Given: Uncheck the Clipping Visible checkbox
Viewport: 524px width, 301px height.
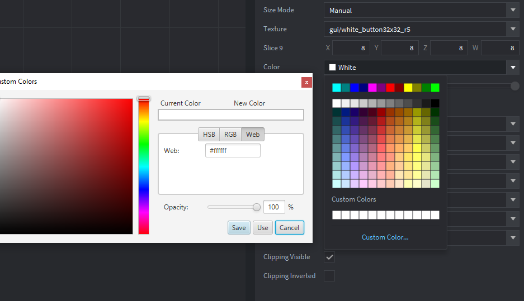Looking at the screenshot, I should 329,257.
